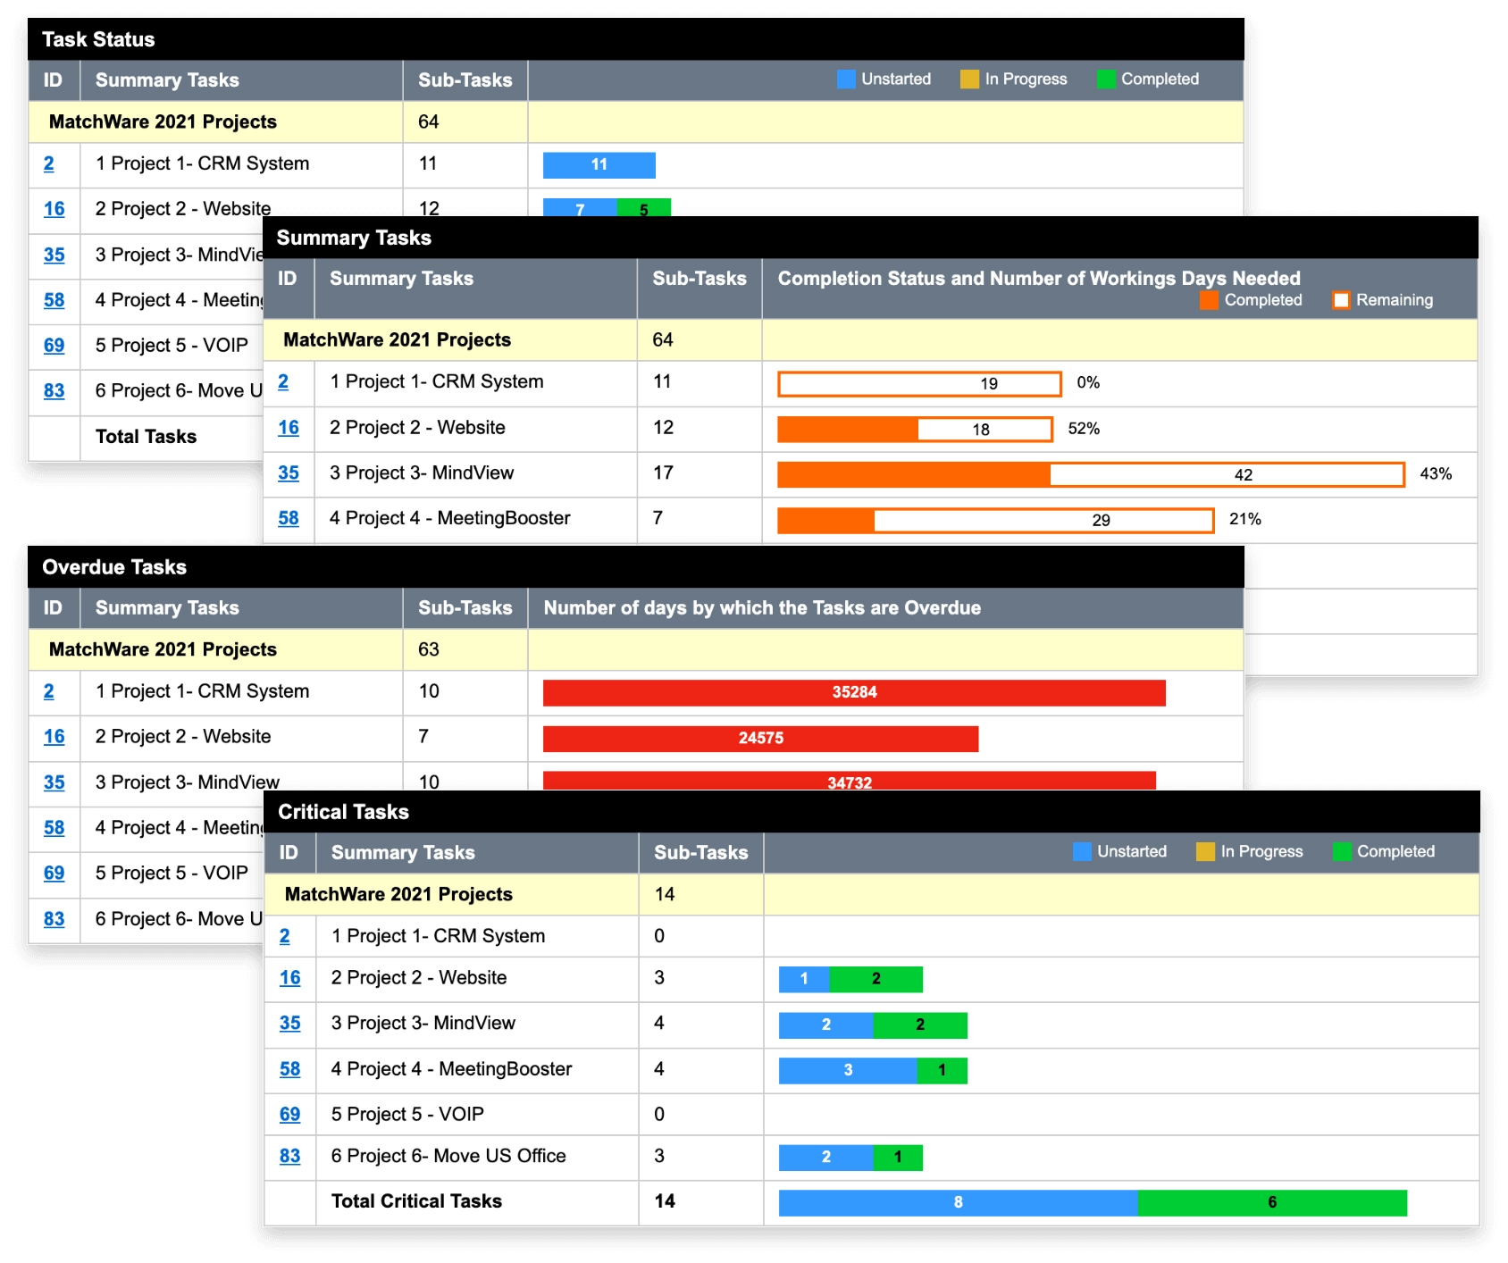Screen dimensions: 1508x1263
Task: Select the Critical Tasks report header
Action: coord(343,812)
